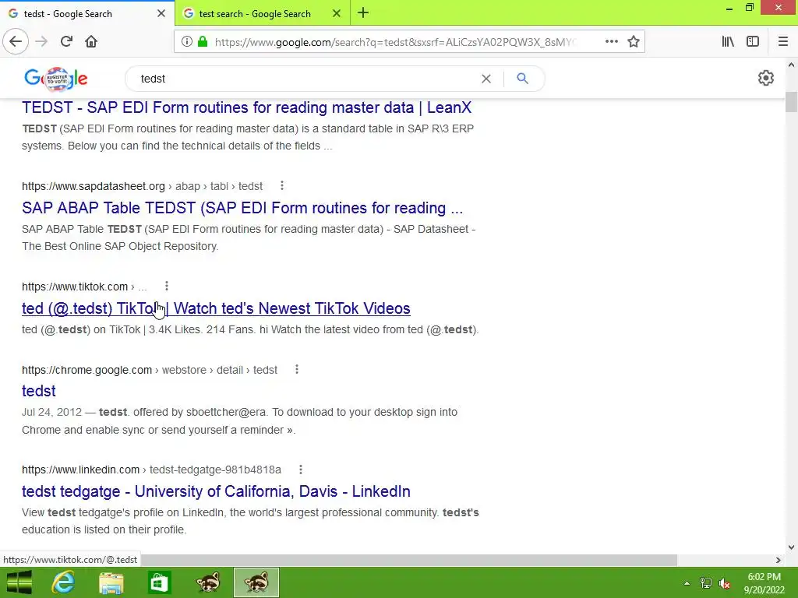This screenshot has height=598, width=798.
Task: Bookmark this page with the star
Action: click(633, 42)
